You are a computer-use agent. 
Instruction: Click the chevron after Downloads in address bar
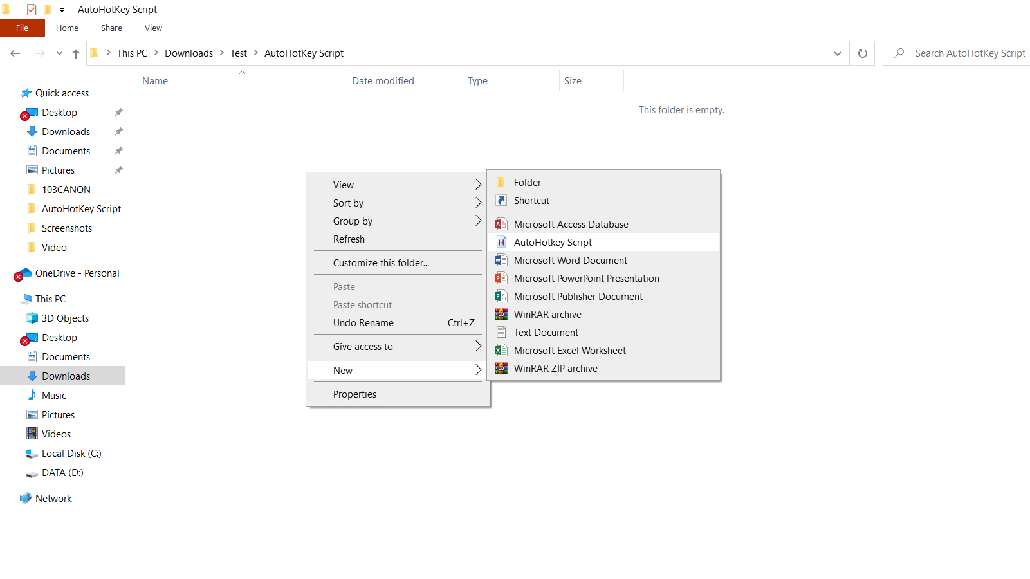(222, 53)
